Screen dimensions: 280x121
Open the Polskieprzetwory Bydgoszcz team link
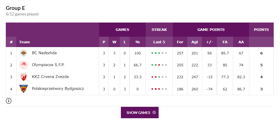[58, 89]
